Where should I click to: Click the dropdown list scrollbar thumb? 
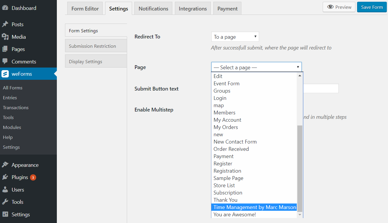[x=300, y=169]
